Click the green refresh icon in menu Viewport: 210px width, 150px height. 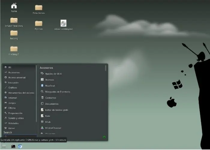pyautogui.click(x=104, y=137)
